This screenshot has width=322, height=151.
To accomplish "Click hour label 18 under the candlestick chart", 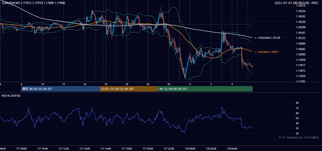I will coord(127,84).
